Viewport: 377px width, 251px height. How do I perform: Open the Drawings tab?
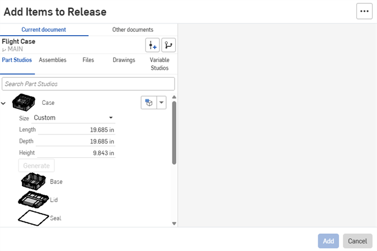[124, 60]
